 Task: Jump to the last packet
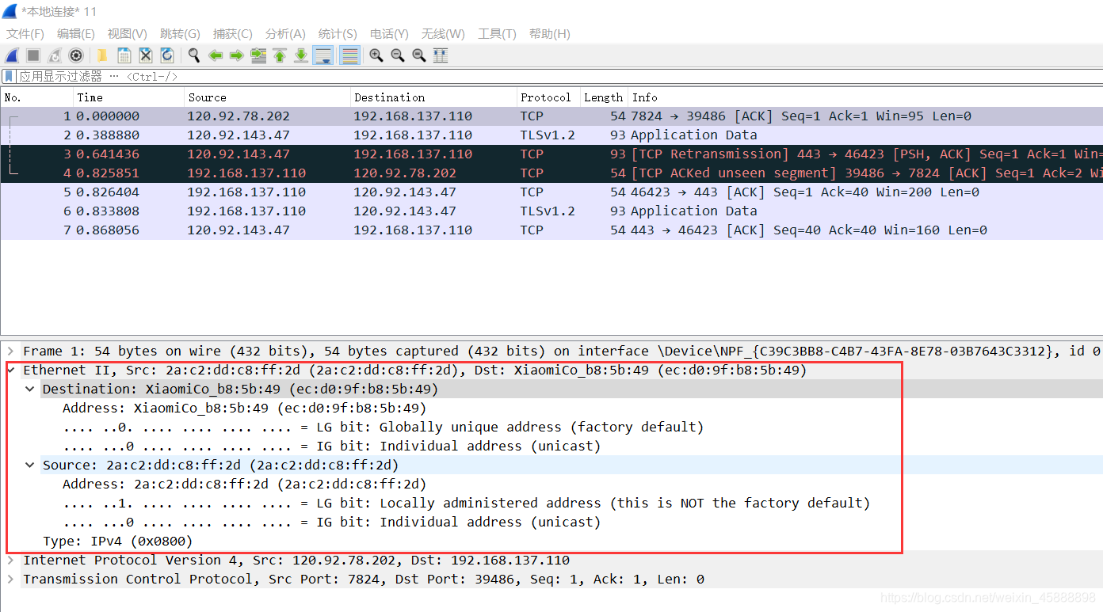[x=301, y=55]
